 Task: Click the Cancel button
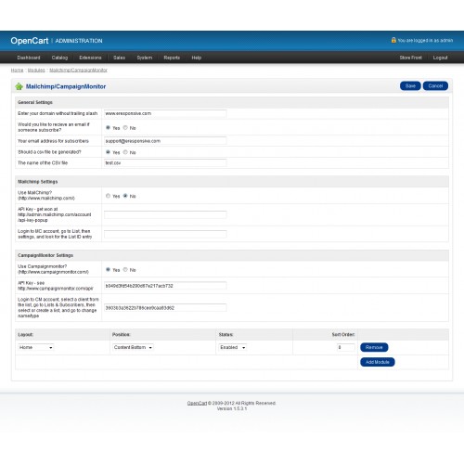(435, 86)
